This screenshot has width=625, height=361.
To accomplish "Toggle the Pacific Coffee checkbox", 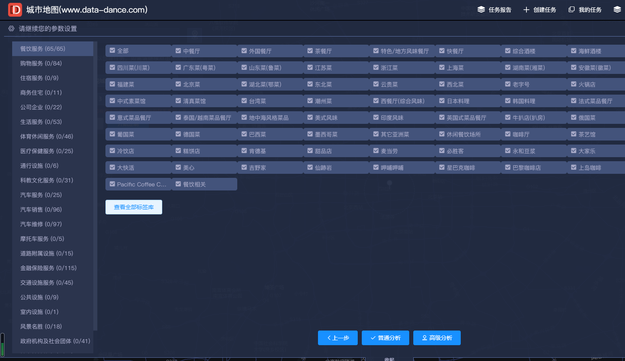I will coord(112,184).
